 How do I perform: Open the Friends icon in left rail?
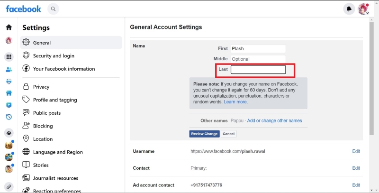(9, 70)
